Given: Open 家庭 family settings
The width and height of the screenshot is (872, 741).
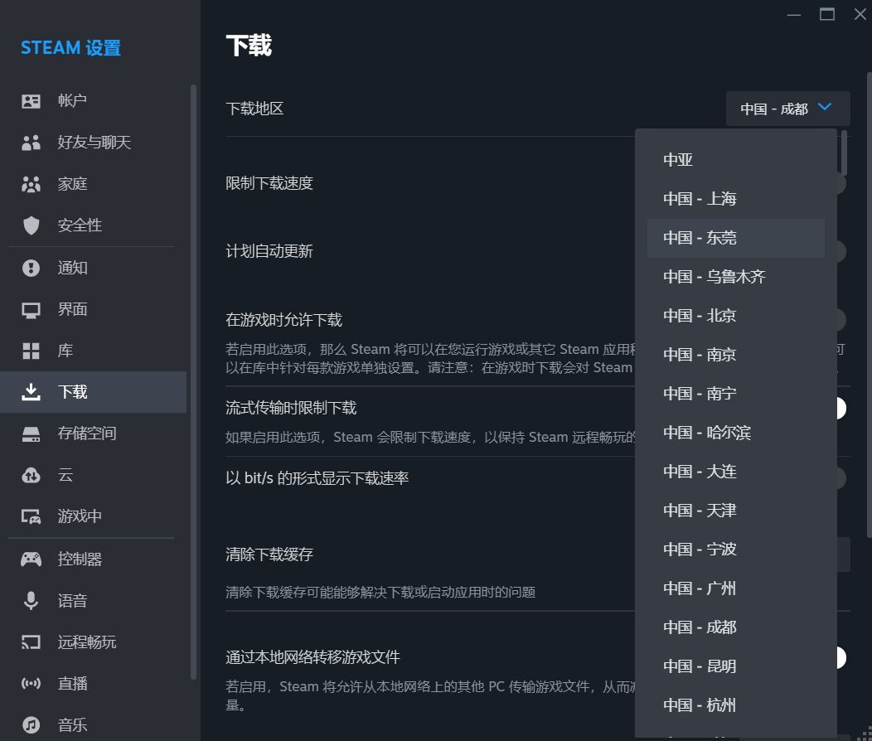Looking at the screenshot, I should [31, 183].
